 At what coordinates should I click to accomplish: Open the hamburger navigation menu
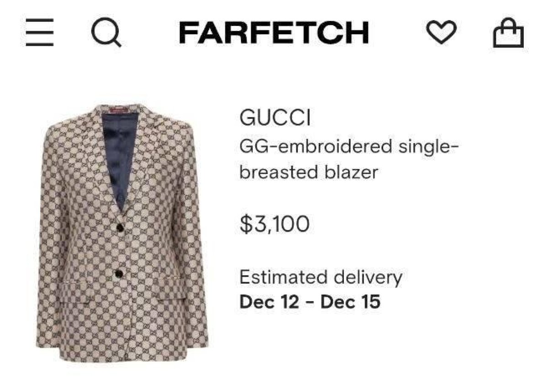(40, 33)
